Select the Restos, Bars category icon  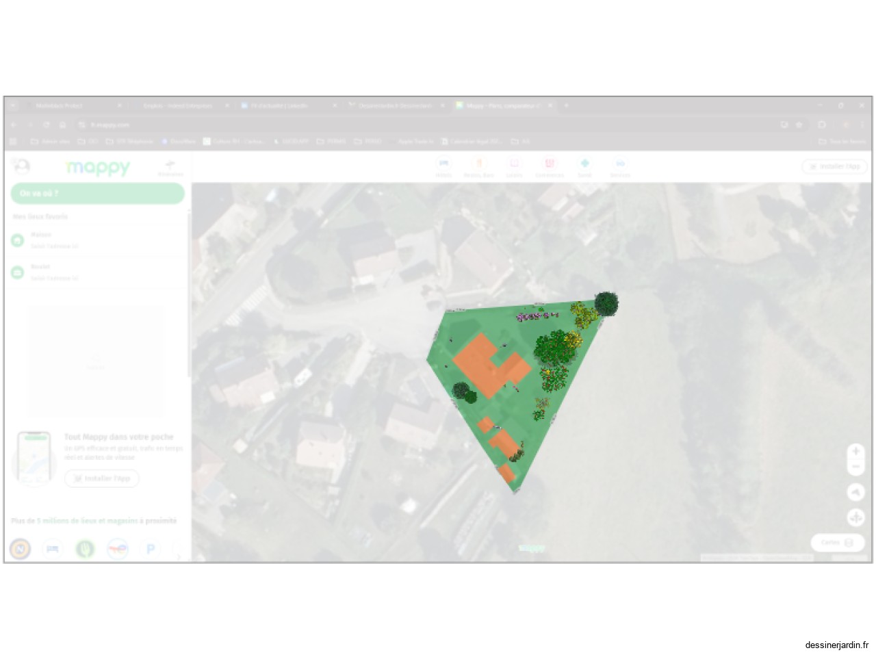click(478, 165)
